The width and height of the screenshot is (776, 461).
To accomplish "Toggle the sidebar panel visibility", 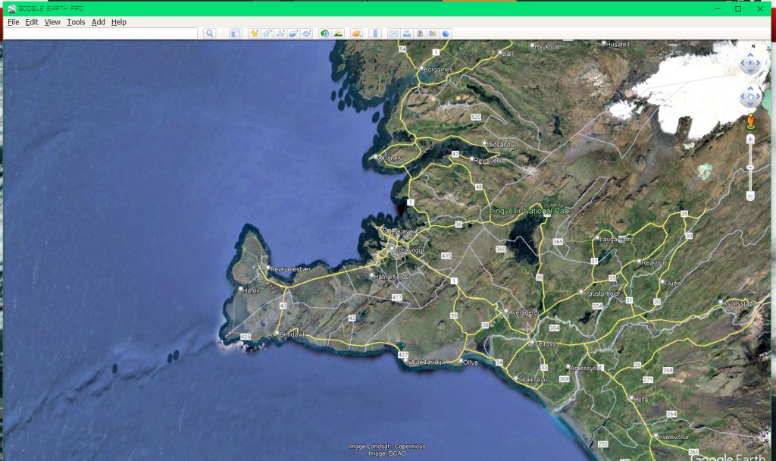I will [235, 33].
